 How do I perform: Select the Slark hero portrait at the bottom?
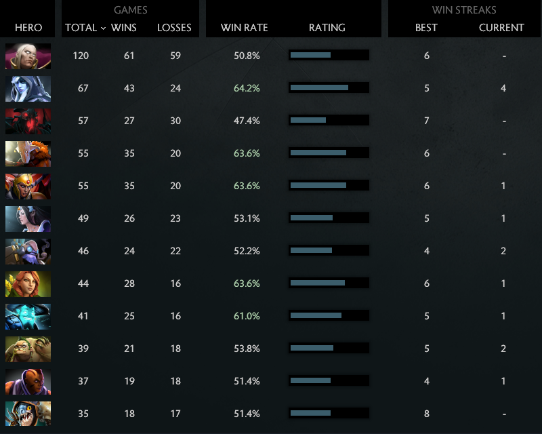tap(24, 412)
